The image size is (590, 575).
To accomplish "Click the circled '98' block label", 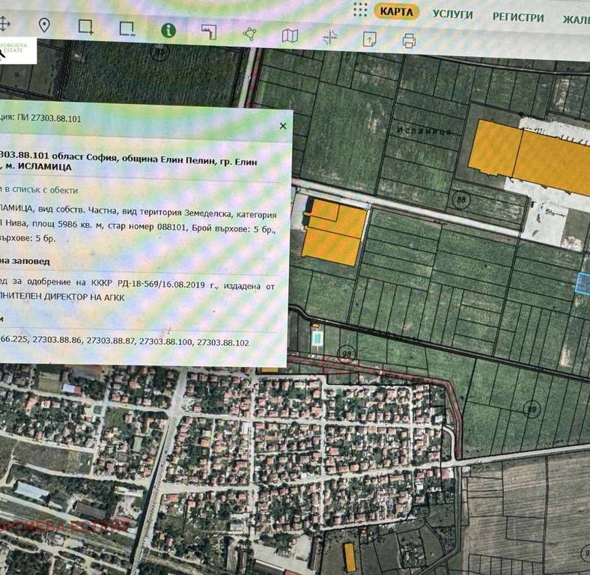I will pyautogui.click(x=346, y=354).
